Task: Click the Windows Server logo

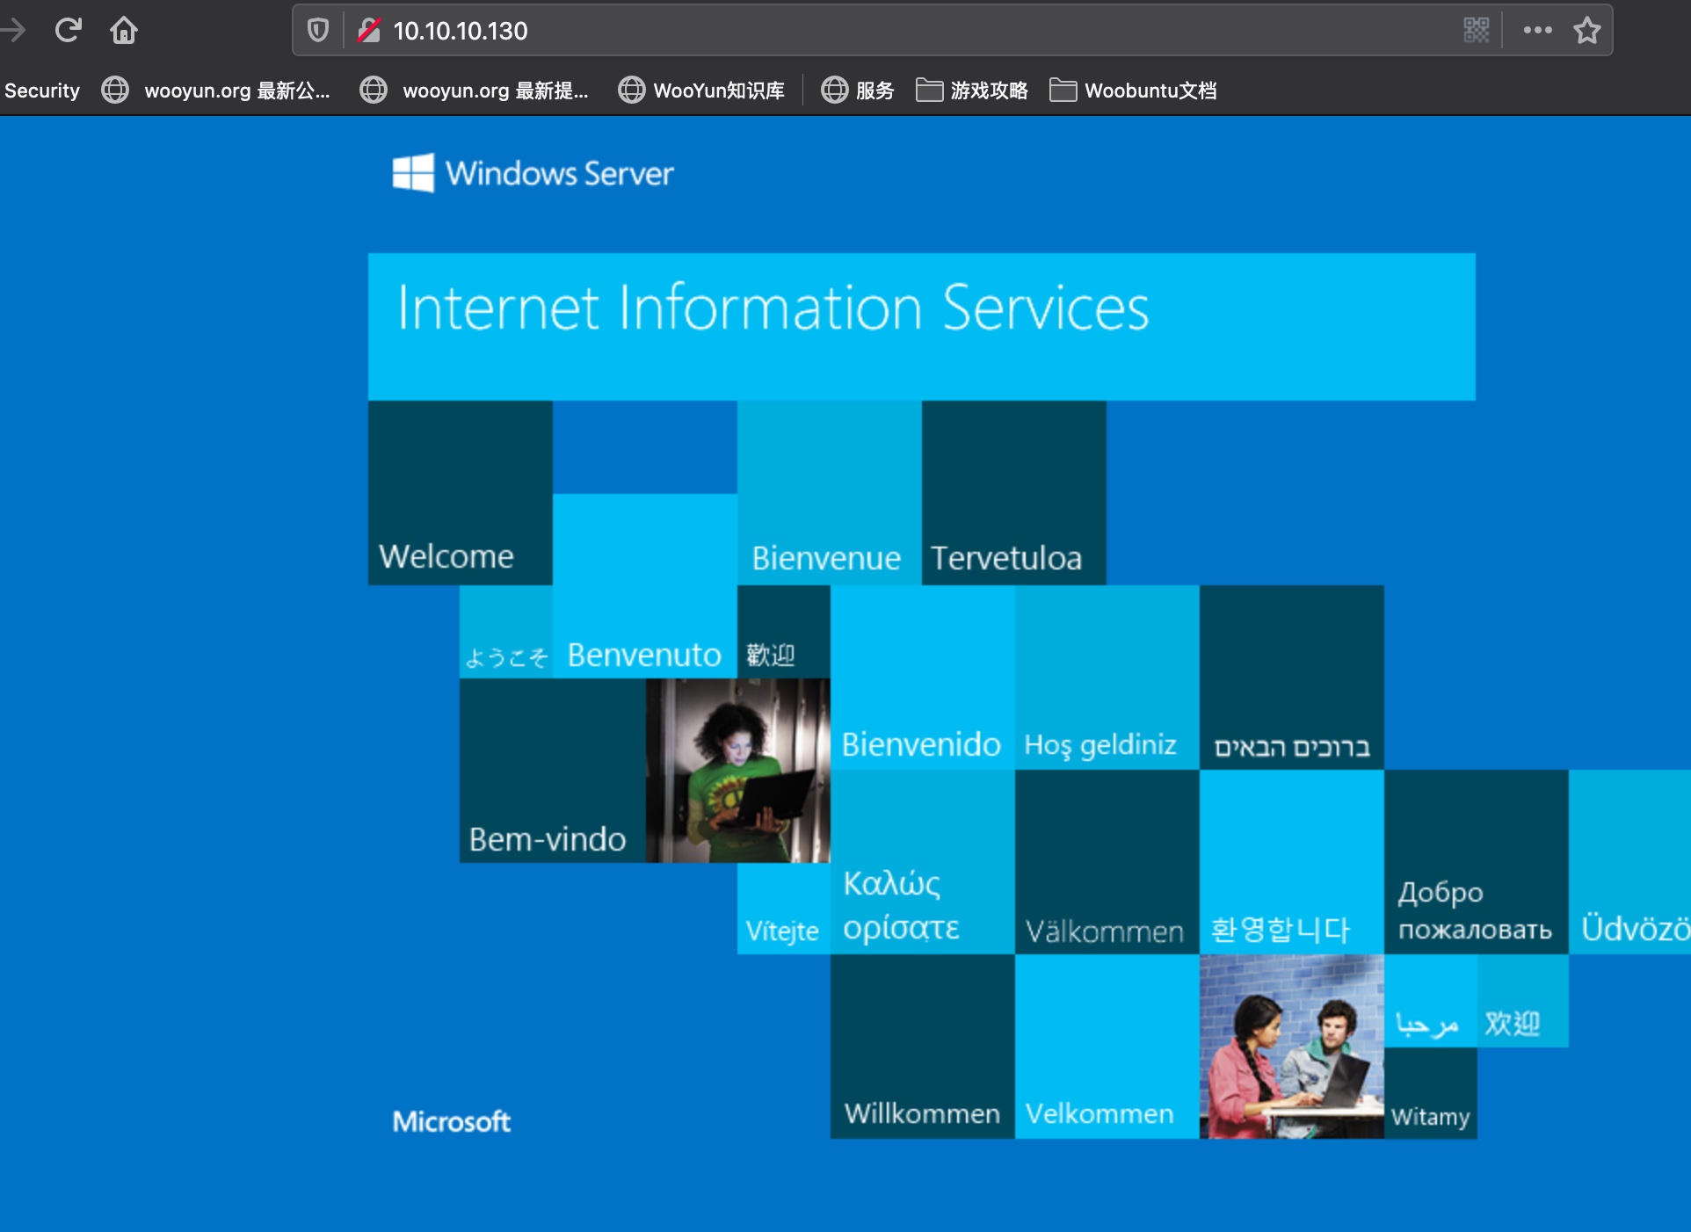Action: (x=533, y=173)
